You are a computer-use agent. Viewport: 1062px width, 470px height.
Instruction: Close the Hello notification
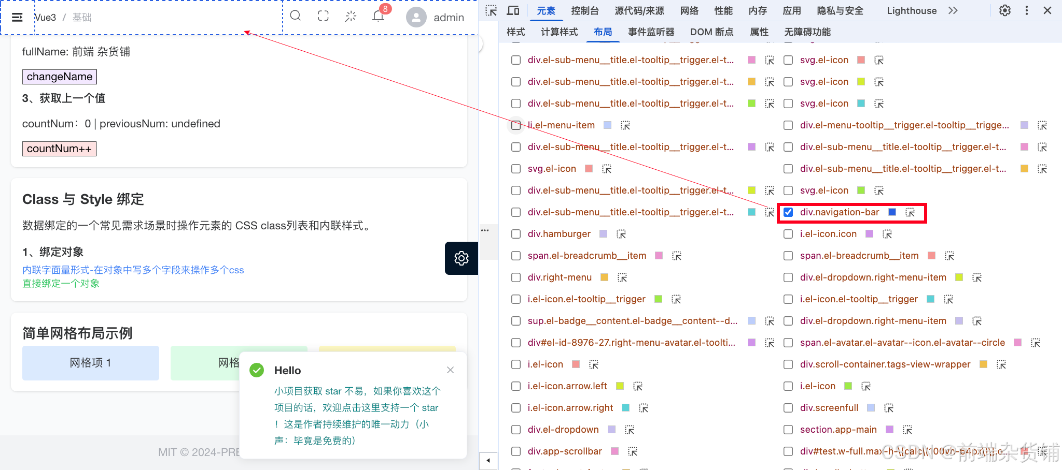click(x=450, y=370)
